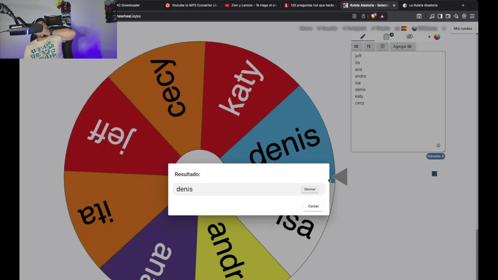Image resolution: width=498 pixels, height=280 pixels.
Task: Open the emoji picker in entries box
Action: [x=438, y=145]
